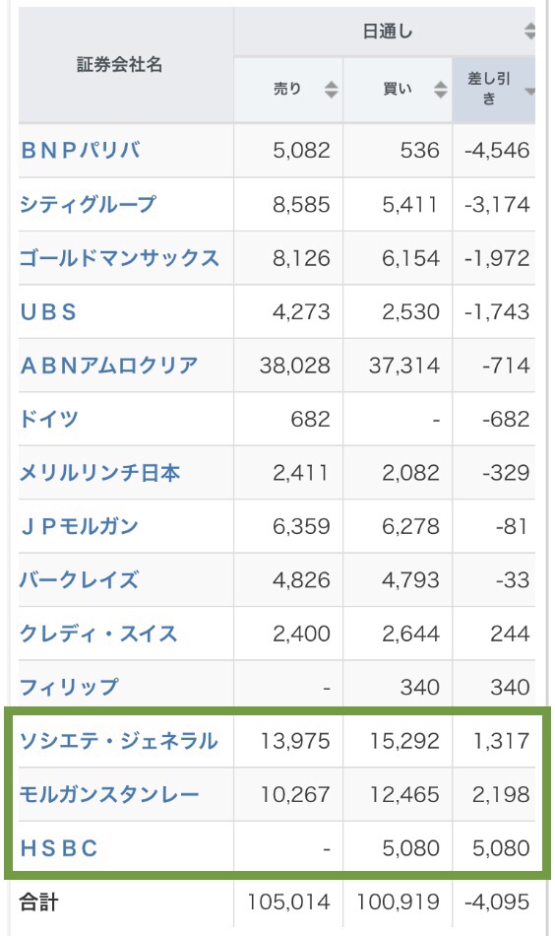Toggle 日通し header sort arrows
The image size is (555, 936).
528,32
